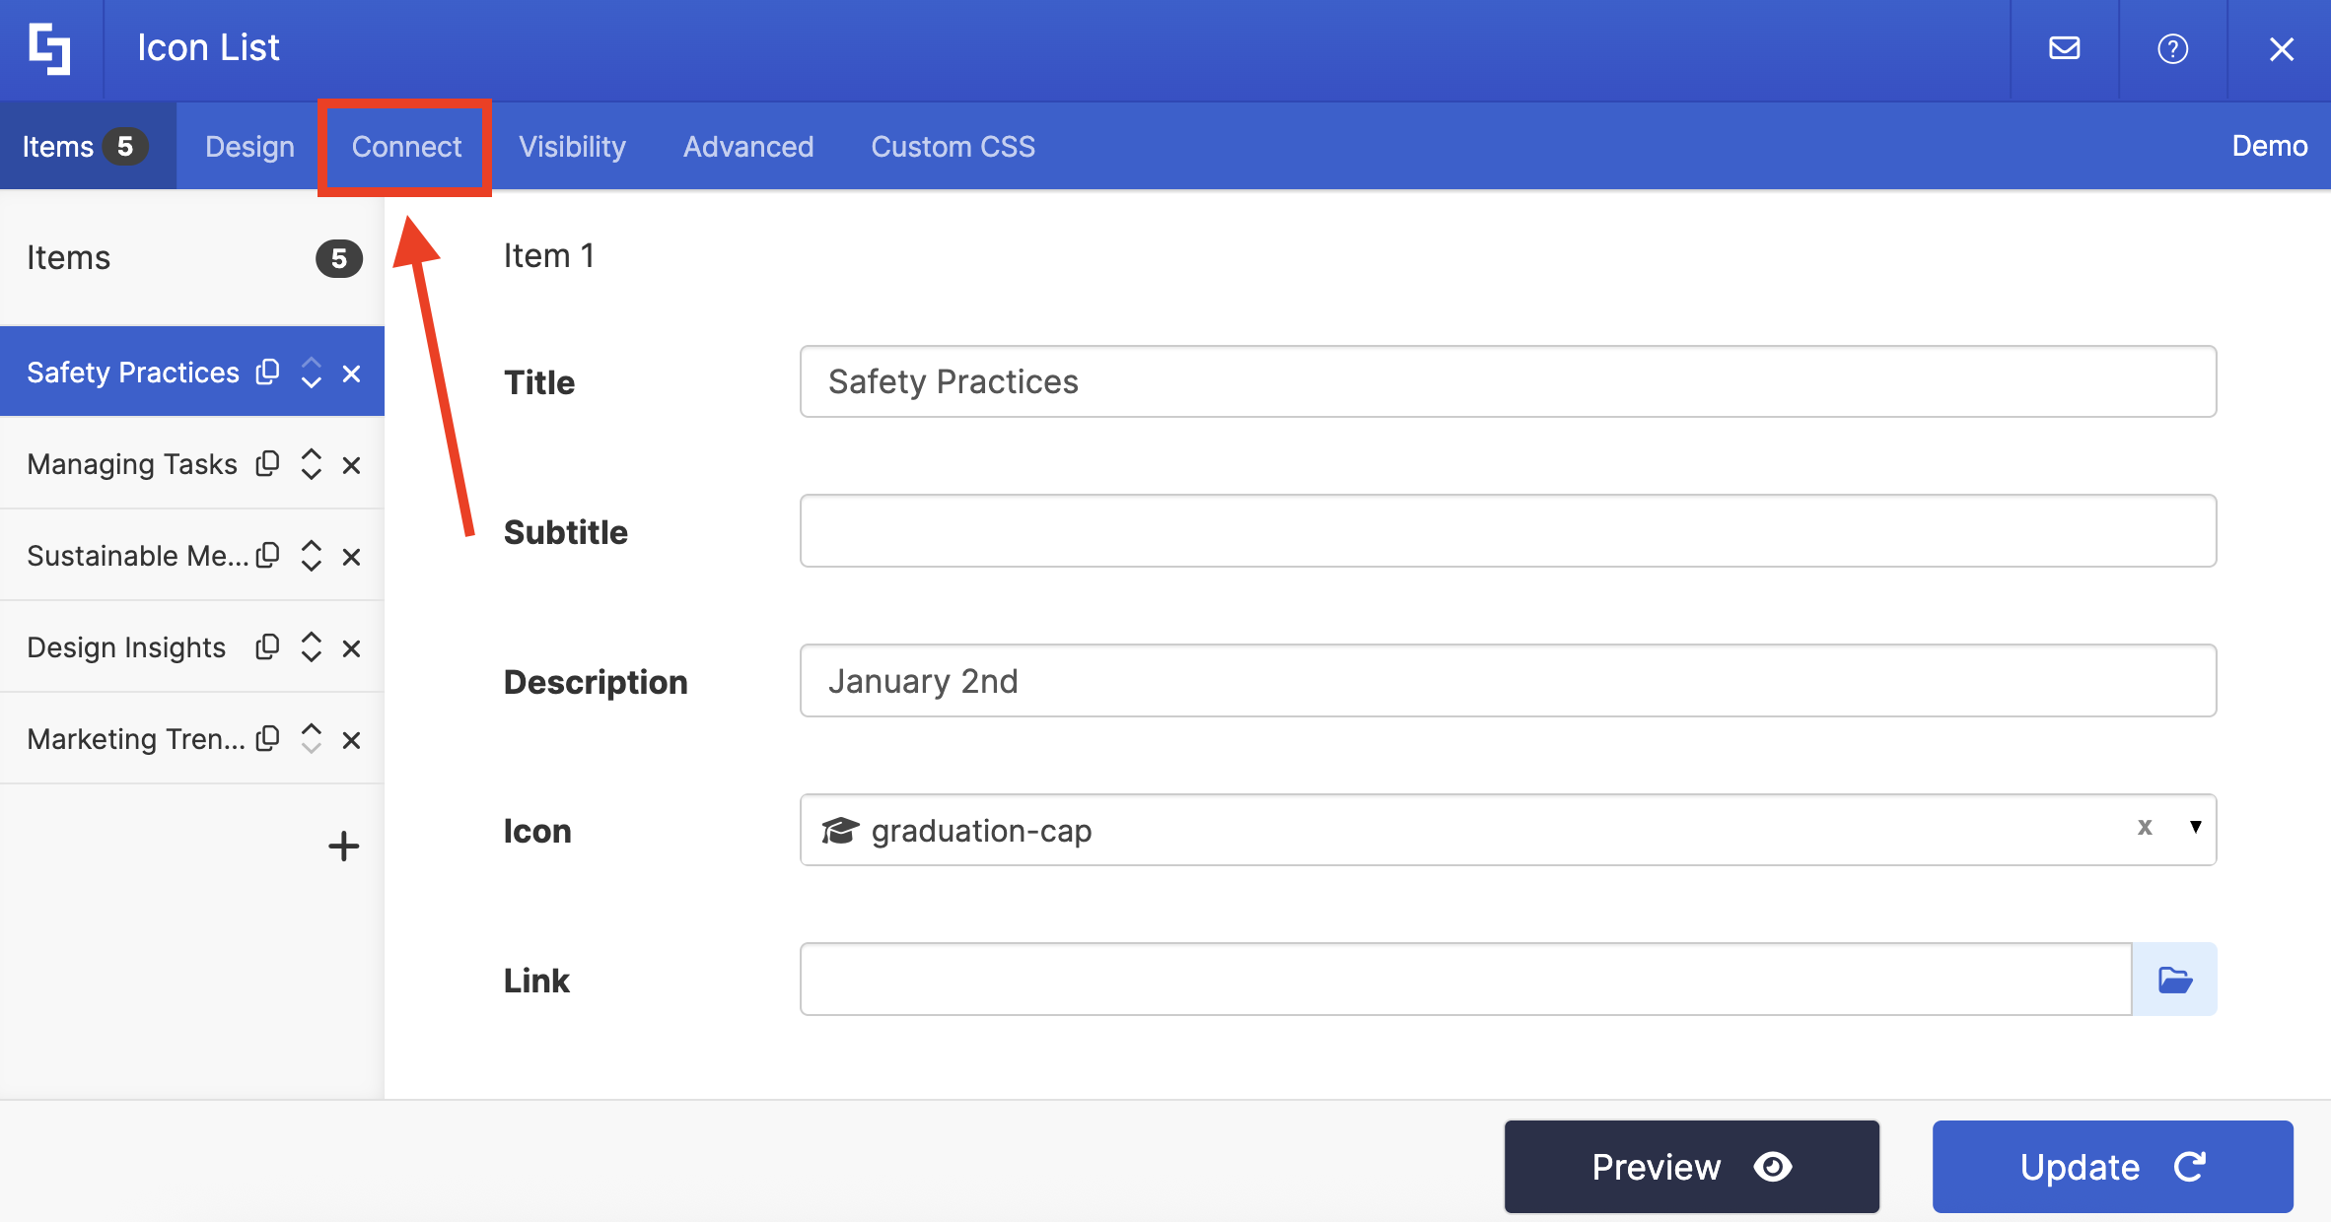Click reorder arrows on Managing Tasks
Image resolution: width=2331 pixels, height=1222 pixels.
311,464
